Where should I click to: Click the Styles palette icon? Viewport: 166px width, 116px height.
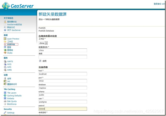(x=5, y=52)
